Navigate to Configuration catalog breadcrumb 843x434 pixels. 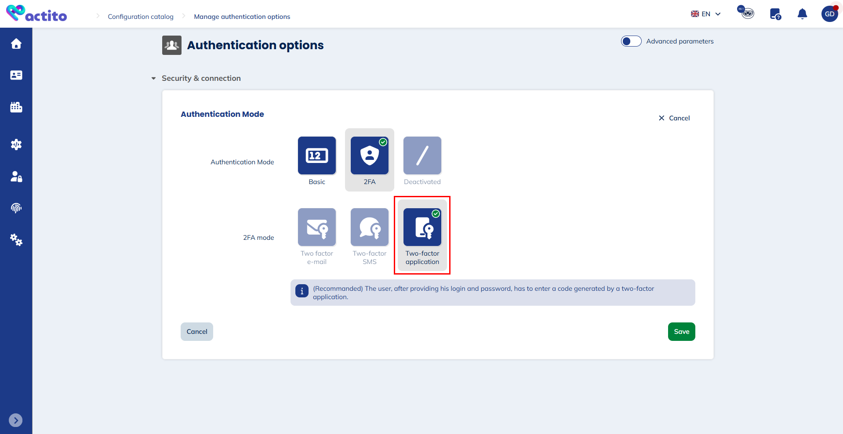[140, 16]
